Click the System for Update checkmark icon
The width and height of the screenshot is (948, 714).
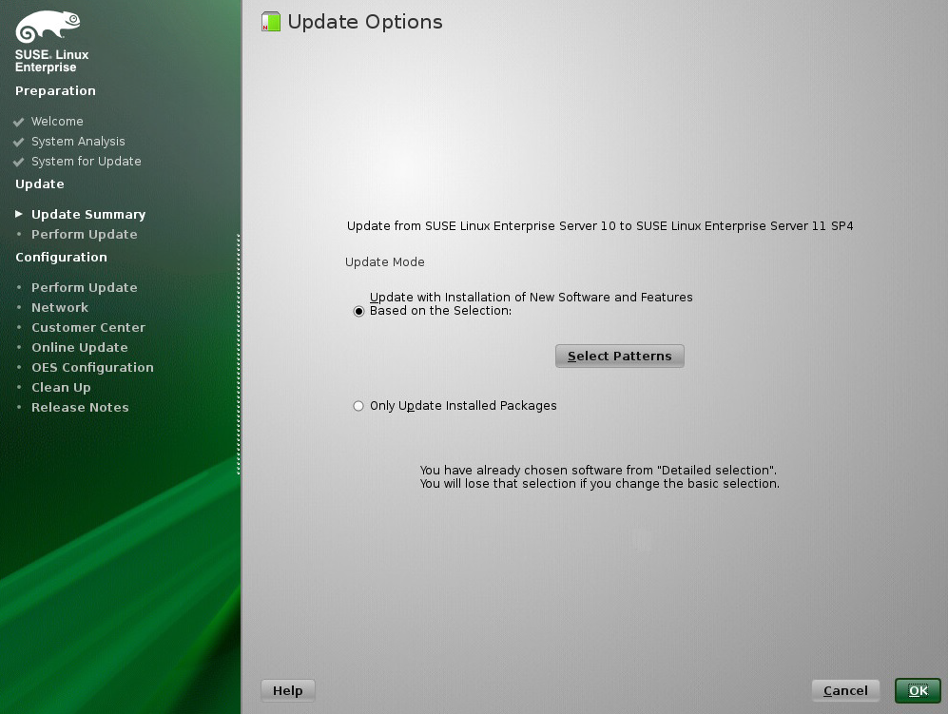19,162
